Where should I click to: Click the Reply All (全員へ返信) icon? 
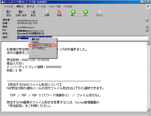click(x=21, y=13)
